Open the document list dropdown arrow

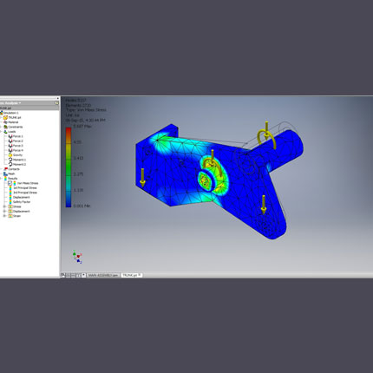point(83,275)
